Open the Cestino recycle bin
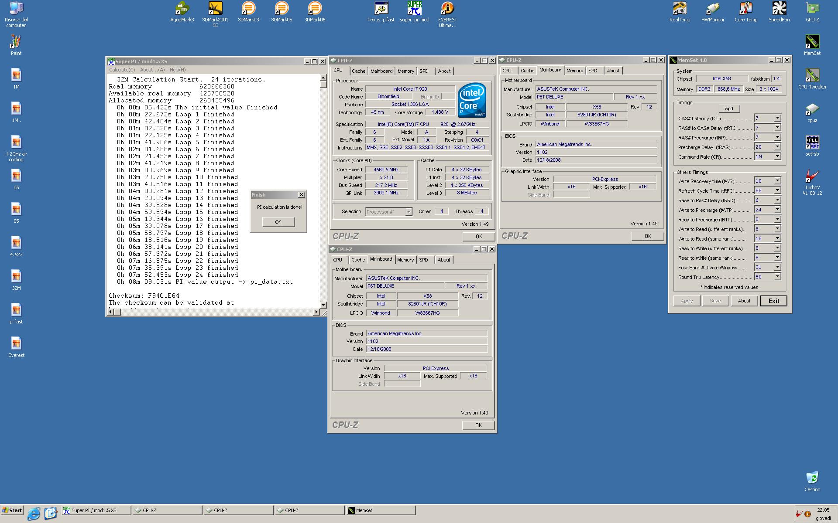This screenshot has height=523, width=838. (x=812, y=481)
